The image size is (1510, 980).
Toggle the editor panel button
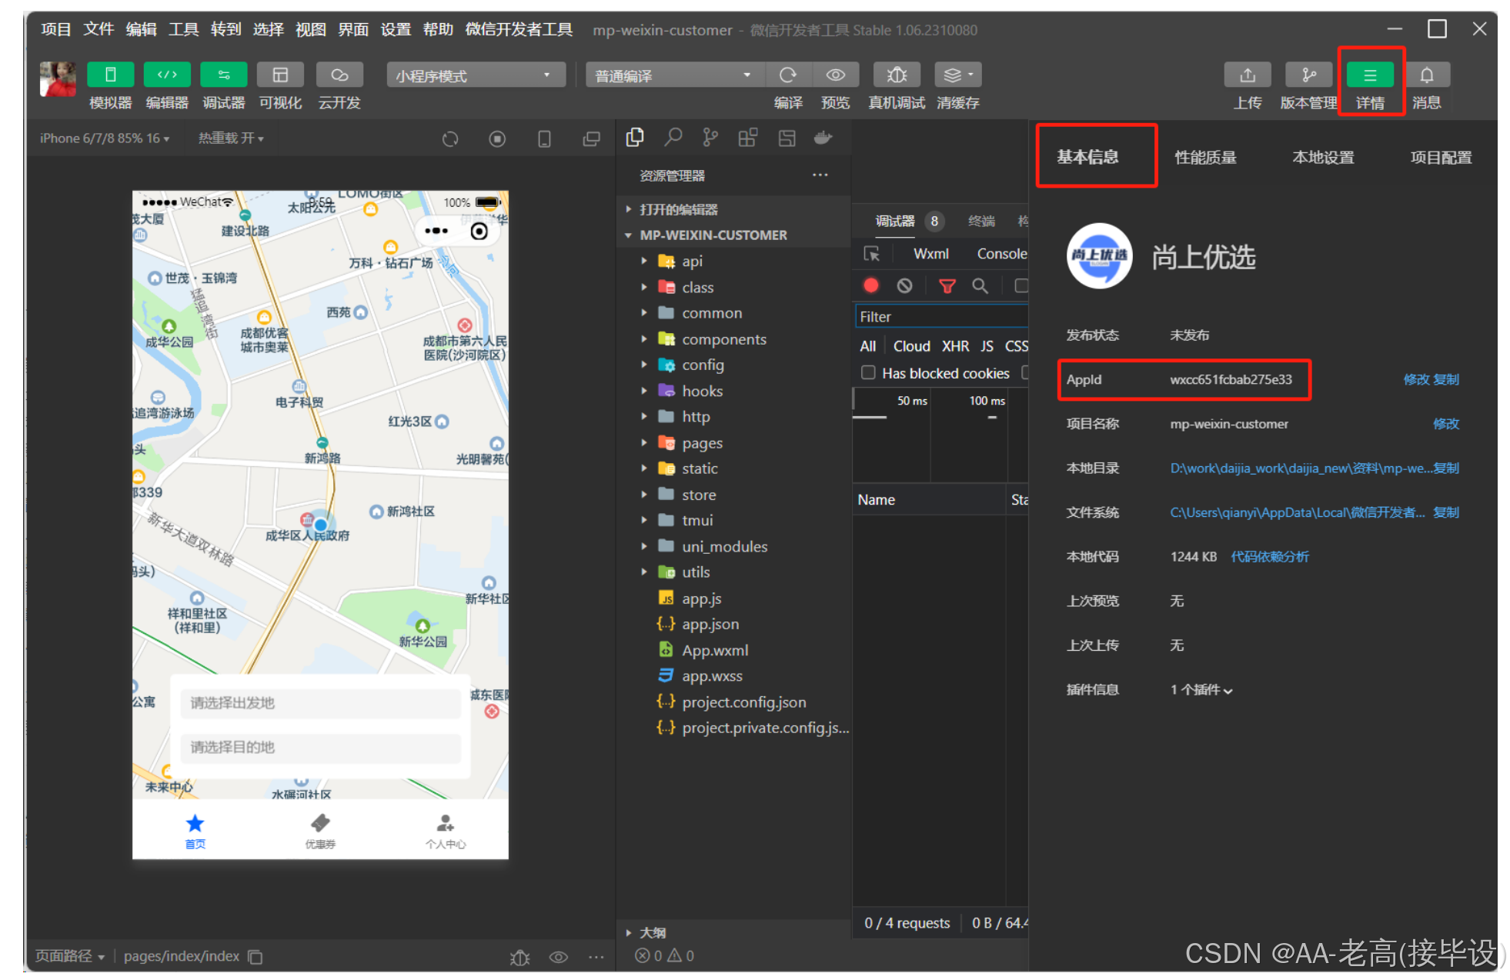click(167, 75)
